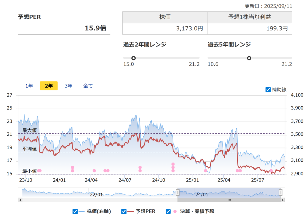This screenshot has width=307, height=216.
Task: Click the 3,173.0円 stock price cell
Action: pyautogui.click(x=165, y=29)
